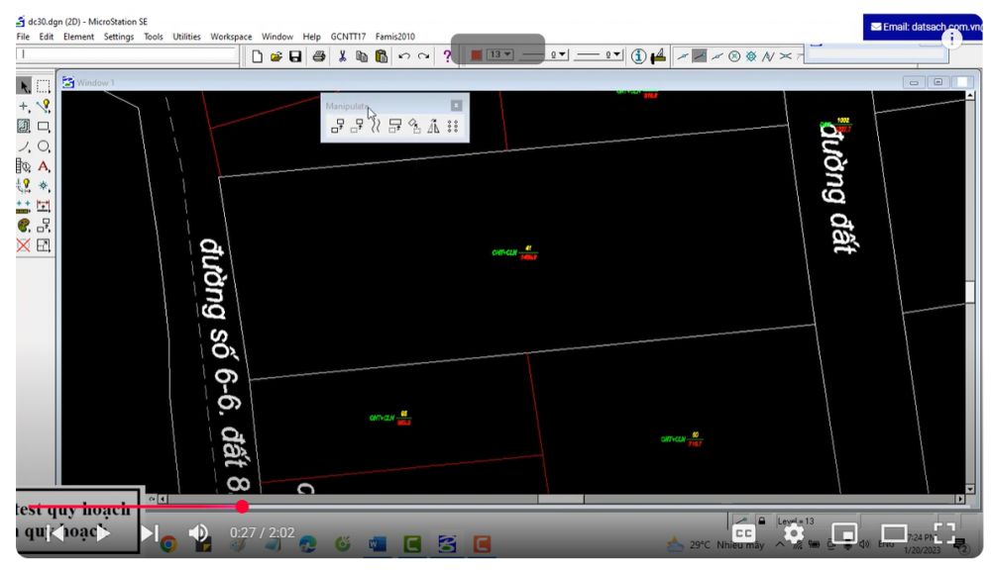Viewport: 991px width, 570px height.
Task: Toggle video fullscreen mode
Action: (946, 534)
